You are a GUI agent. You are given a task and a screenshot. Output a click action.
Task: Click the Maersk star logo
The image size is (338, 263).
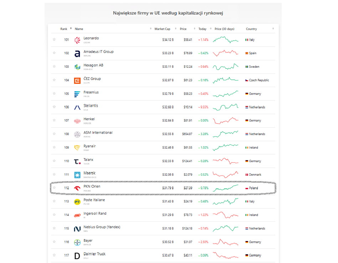77,175
